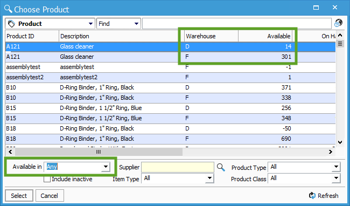The width and height of the screenshot is (350, 206).
Task: Sort by the Warehouse column header
Action: click(x=212, y=36)
